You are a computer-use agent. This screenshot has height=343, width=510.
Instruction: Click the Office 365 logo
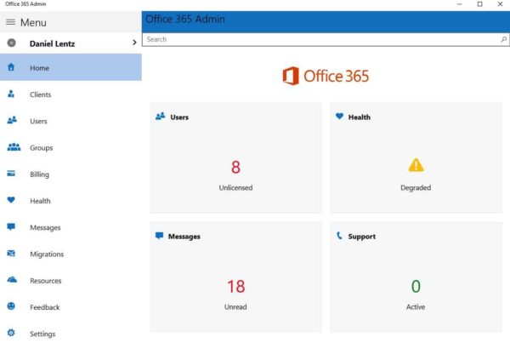tap(326, 77)
